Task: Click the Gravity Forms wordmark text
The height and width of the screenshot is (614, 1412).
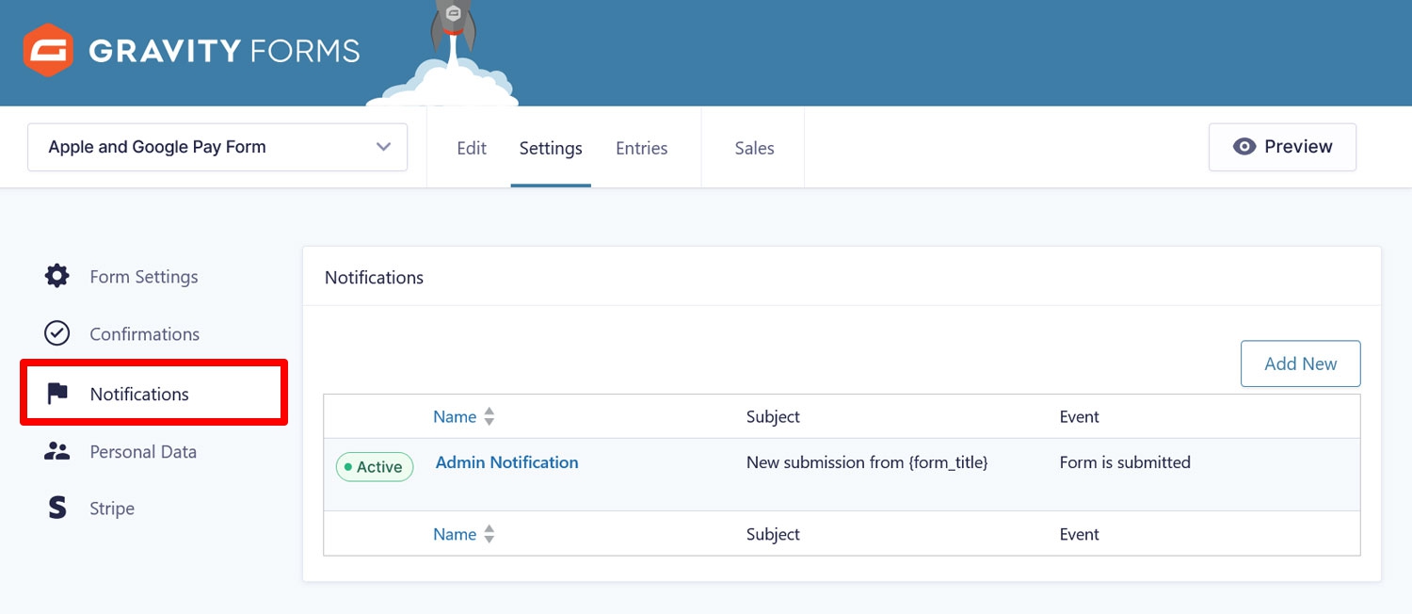Action: coord(224,50)
